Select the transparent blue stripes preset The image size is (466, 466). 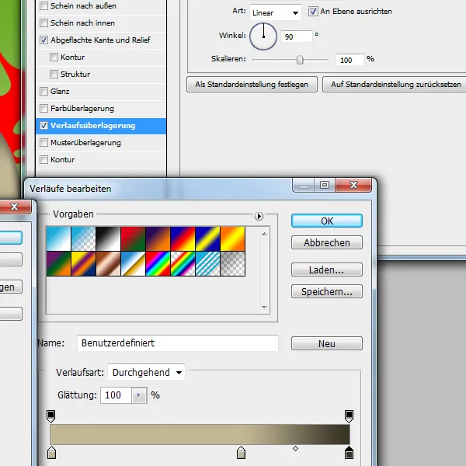(208, 264)
